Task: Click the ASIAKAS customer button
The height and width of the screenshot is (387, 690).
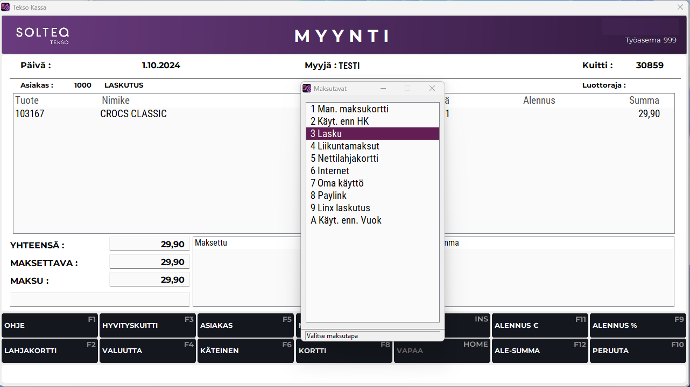Action: click(x=245, y=326)
